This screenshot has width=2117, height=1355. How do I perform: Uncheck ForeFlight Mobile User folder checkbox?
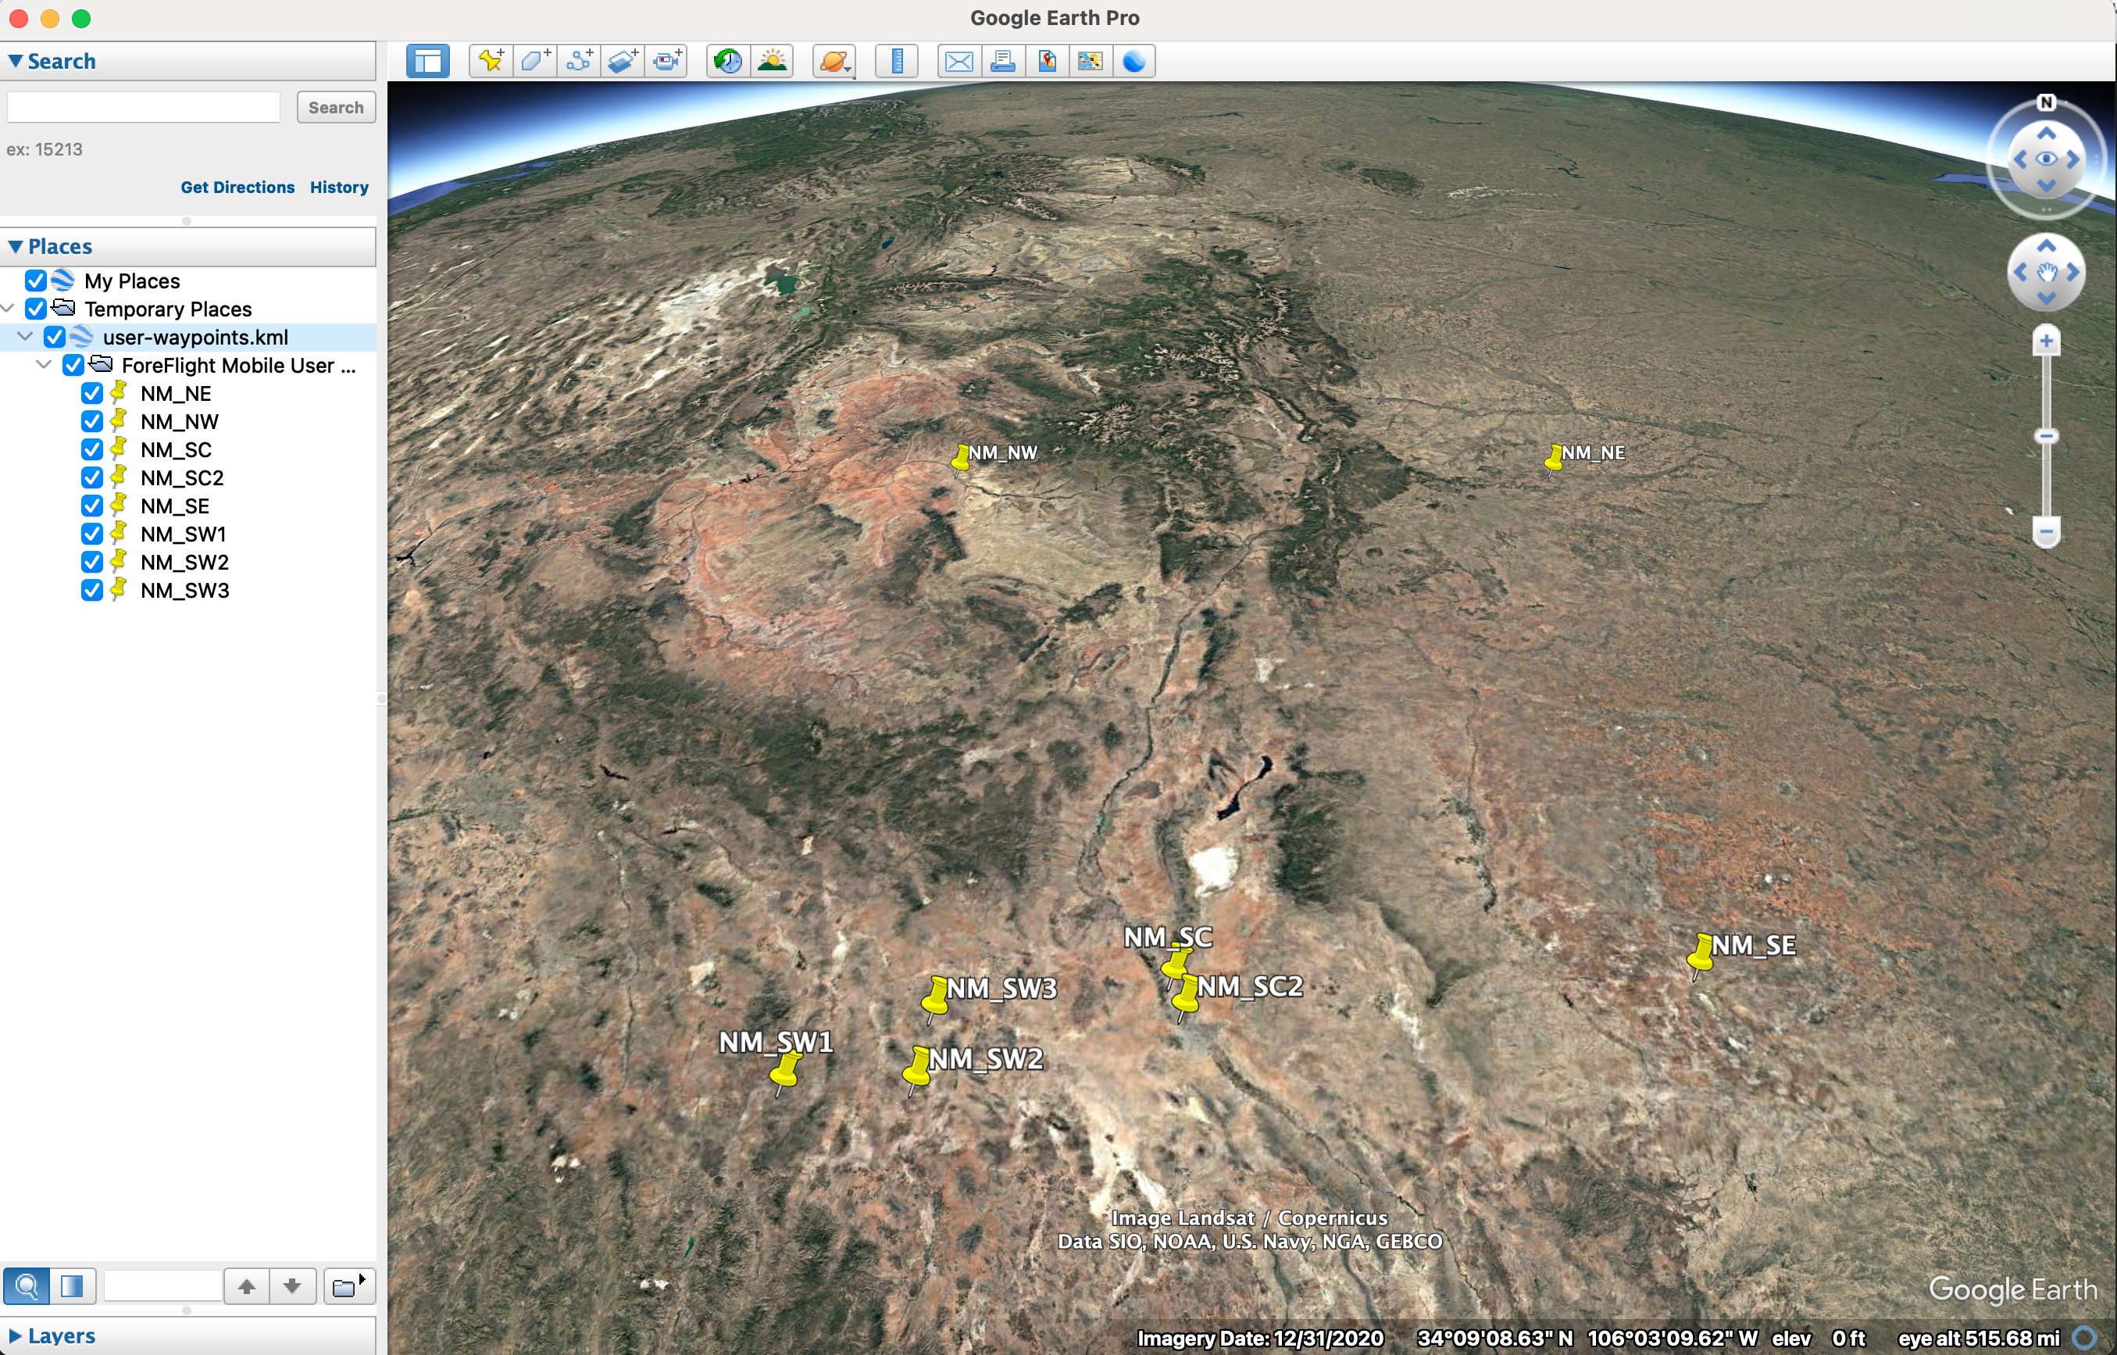click(74, 365)
